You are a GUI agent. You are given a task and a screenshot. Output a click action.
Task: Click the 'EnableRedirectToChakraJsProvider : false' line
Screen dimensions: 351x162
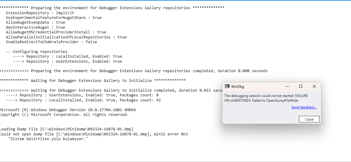pos(51,42)
